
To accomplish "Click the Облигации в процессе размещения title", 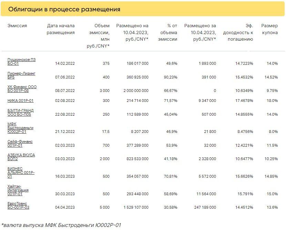I will (64, 9).
